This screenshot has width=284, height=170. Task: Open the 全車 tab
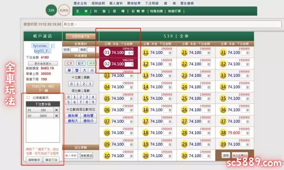tap(82, 11)
